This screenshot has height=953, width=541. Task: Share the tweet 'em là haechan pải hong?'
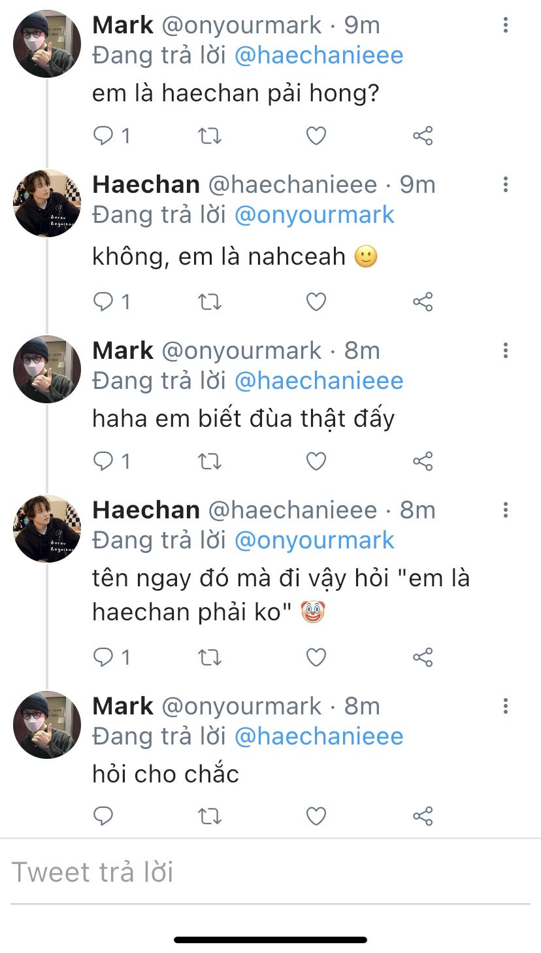click(x=423, y=136)
